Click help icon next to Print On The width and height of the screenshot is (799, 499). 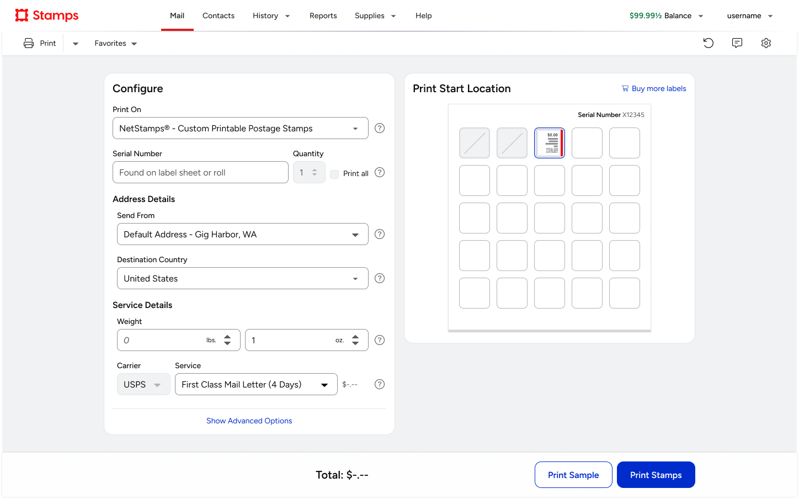point(380,128)
